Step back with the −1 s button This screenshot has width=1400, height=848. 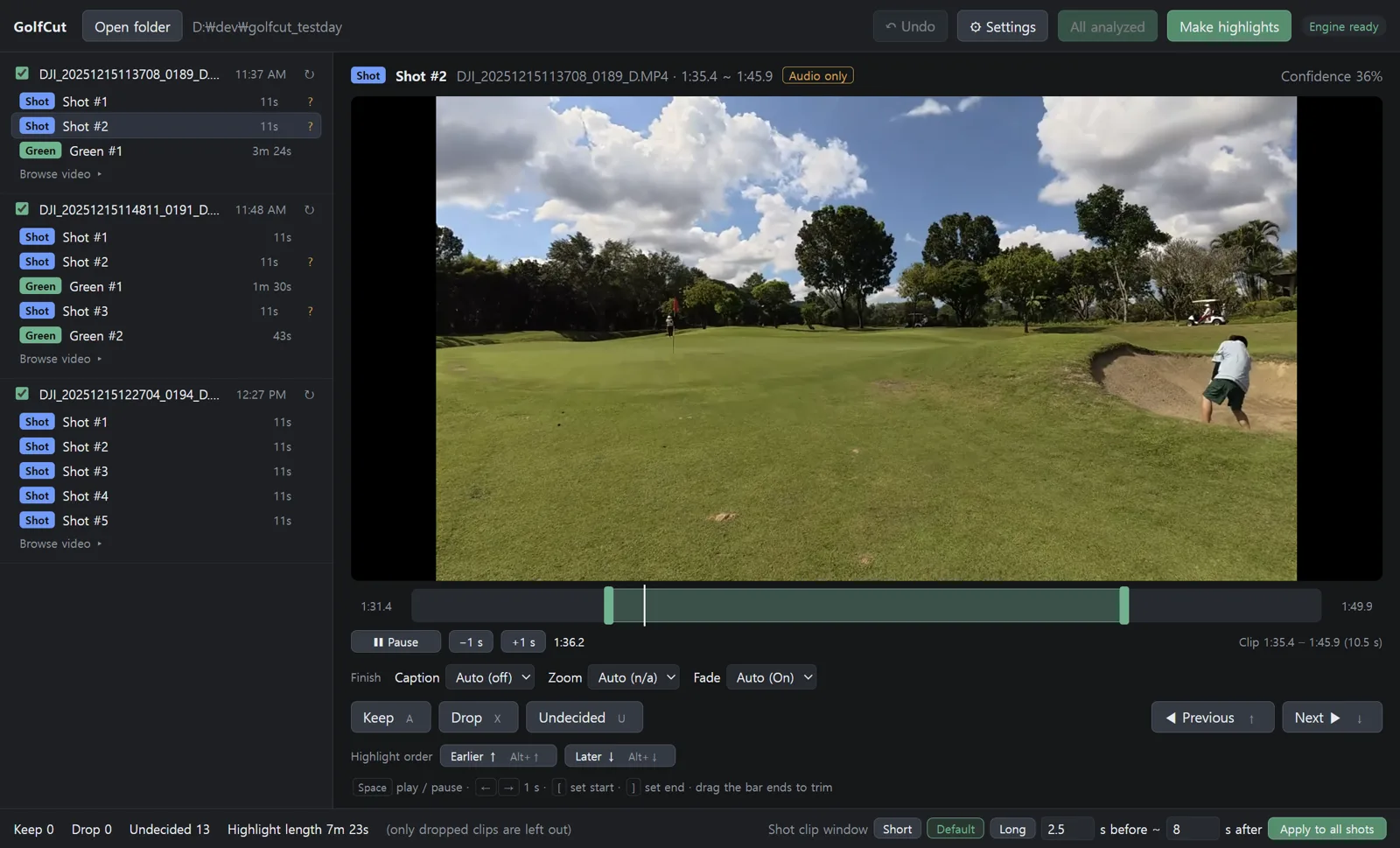pyautogui.click(x=471, y=641)
